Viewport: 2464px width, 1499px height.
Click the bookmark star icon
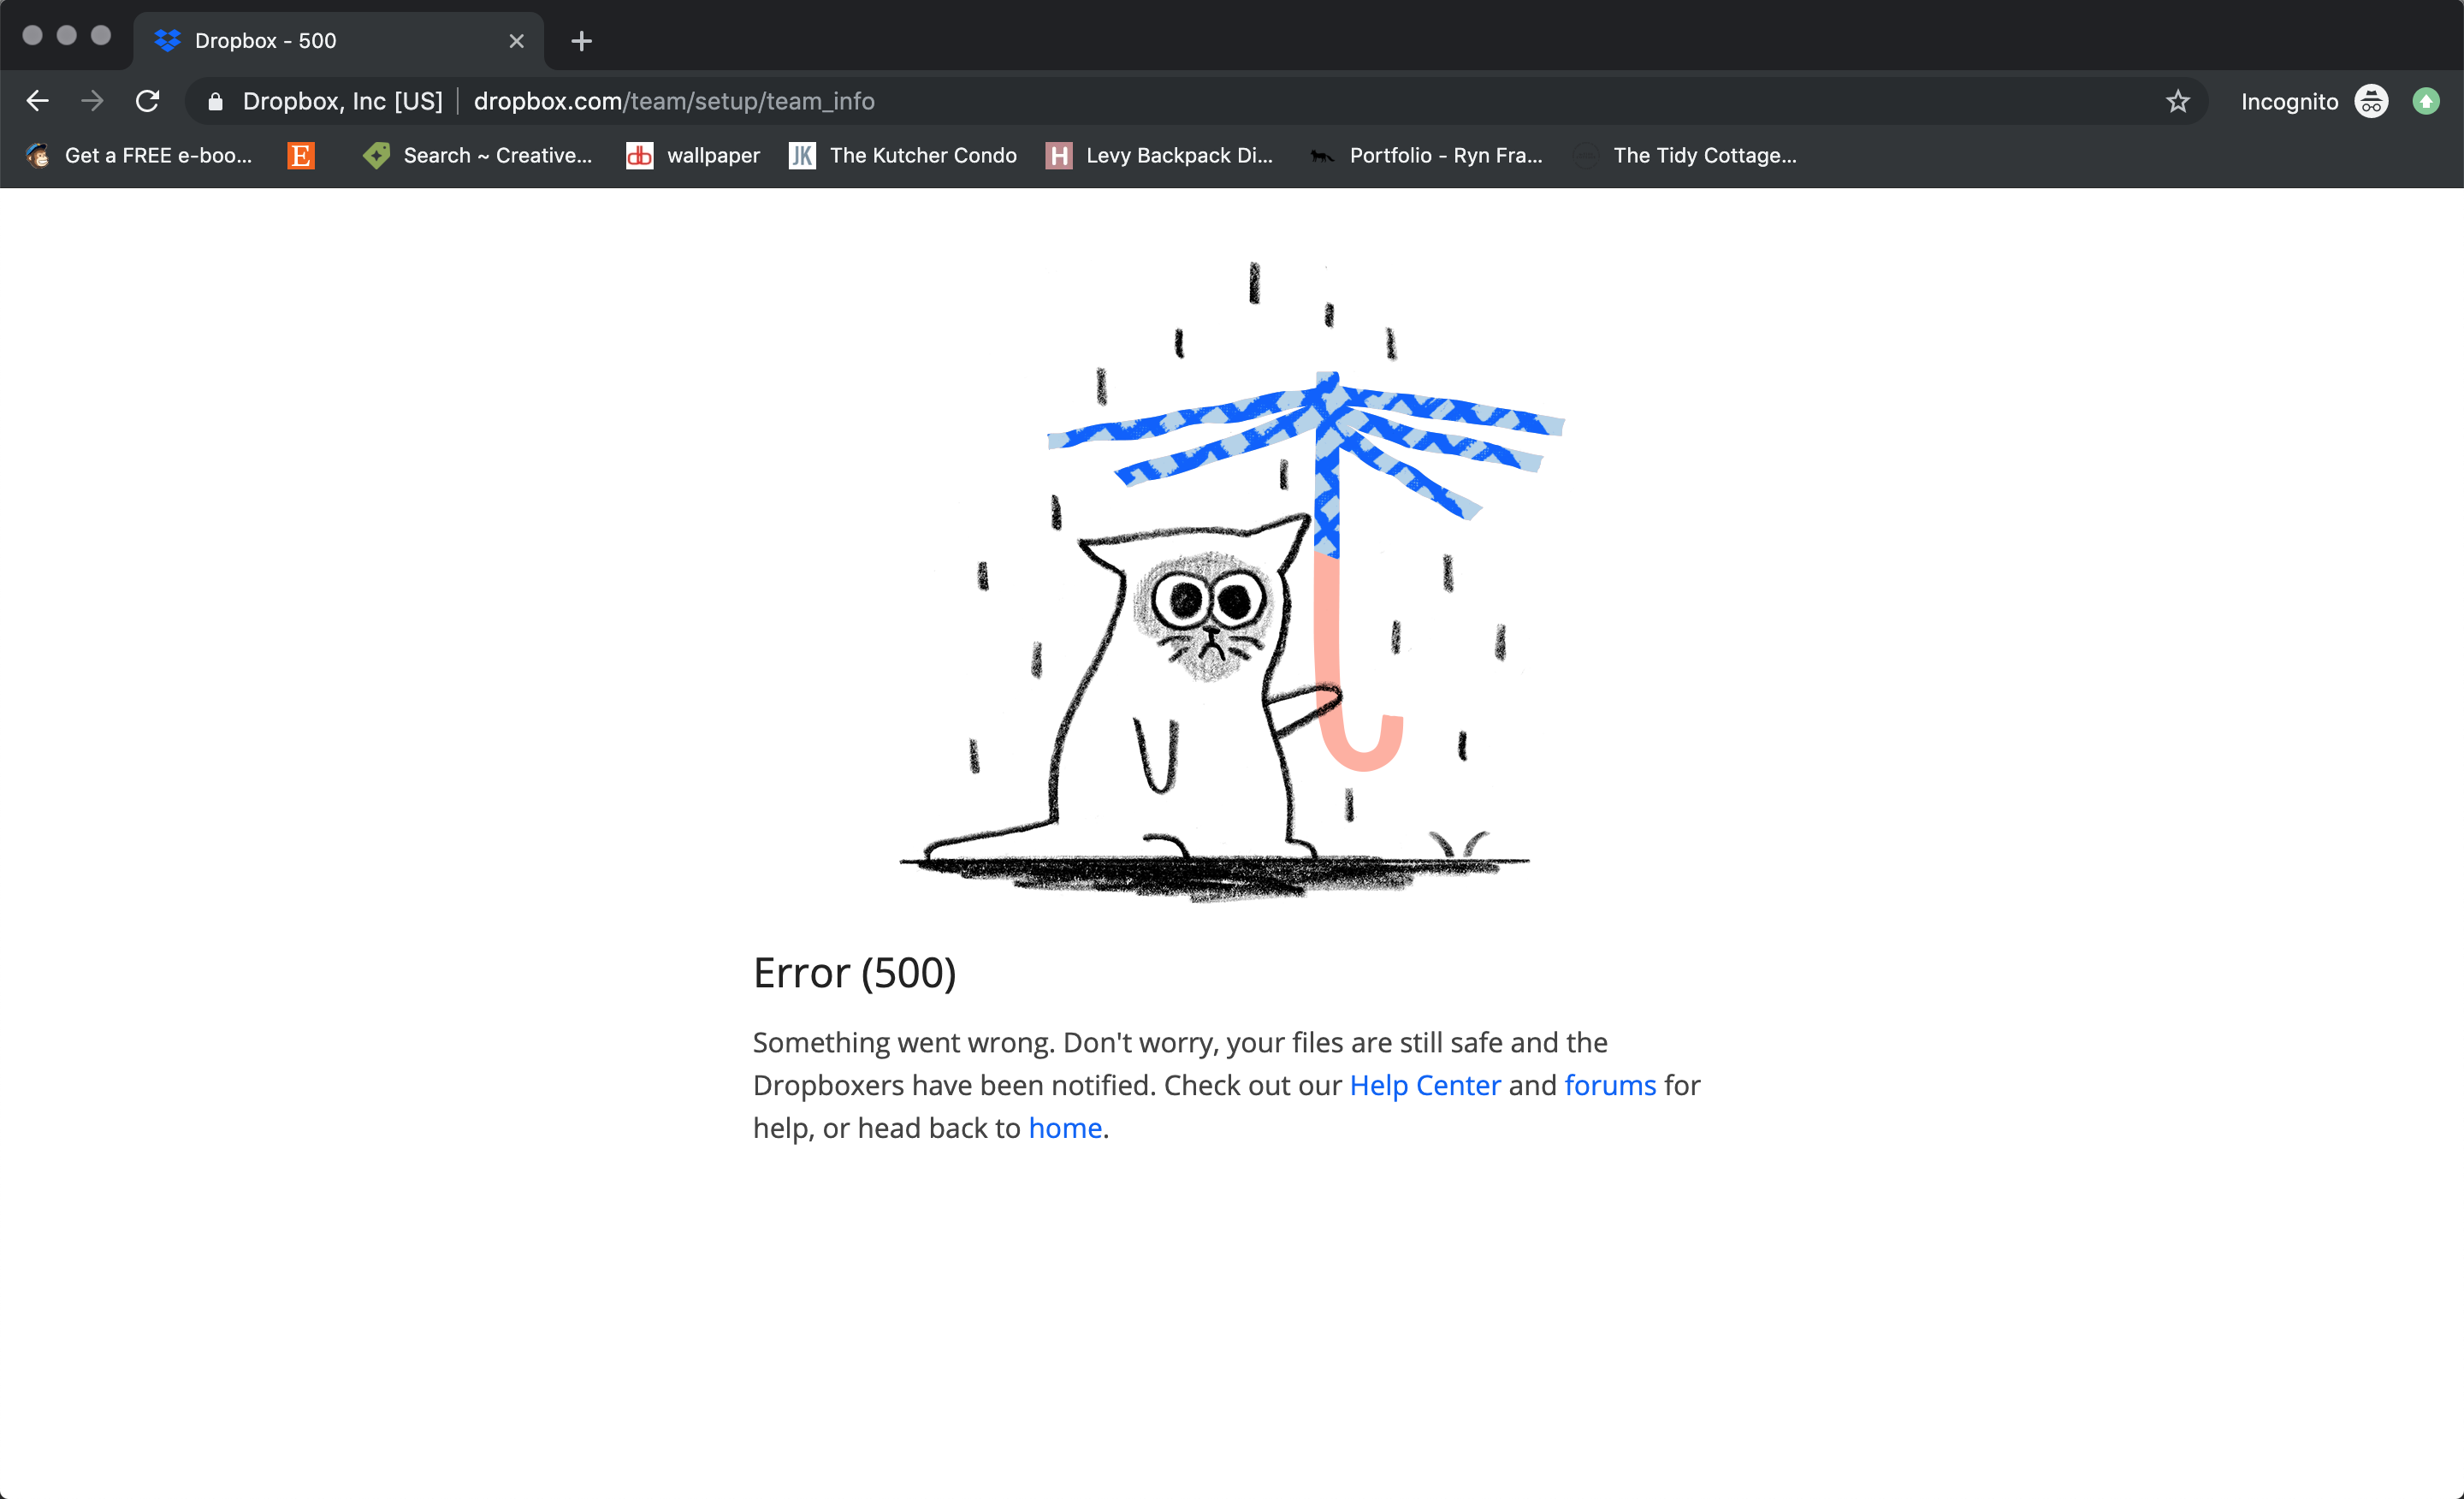click(x=2177, y=102)
